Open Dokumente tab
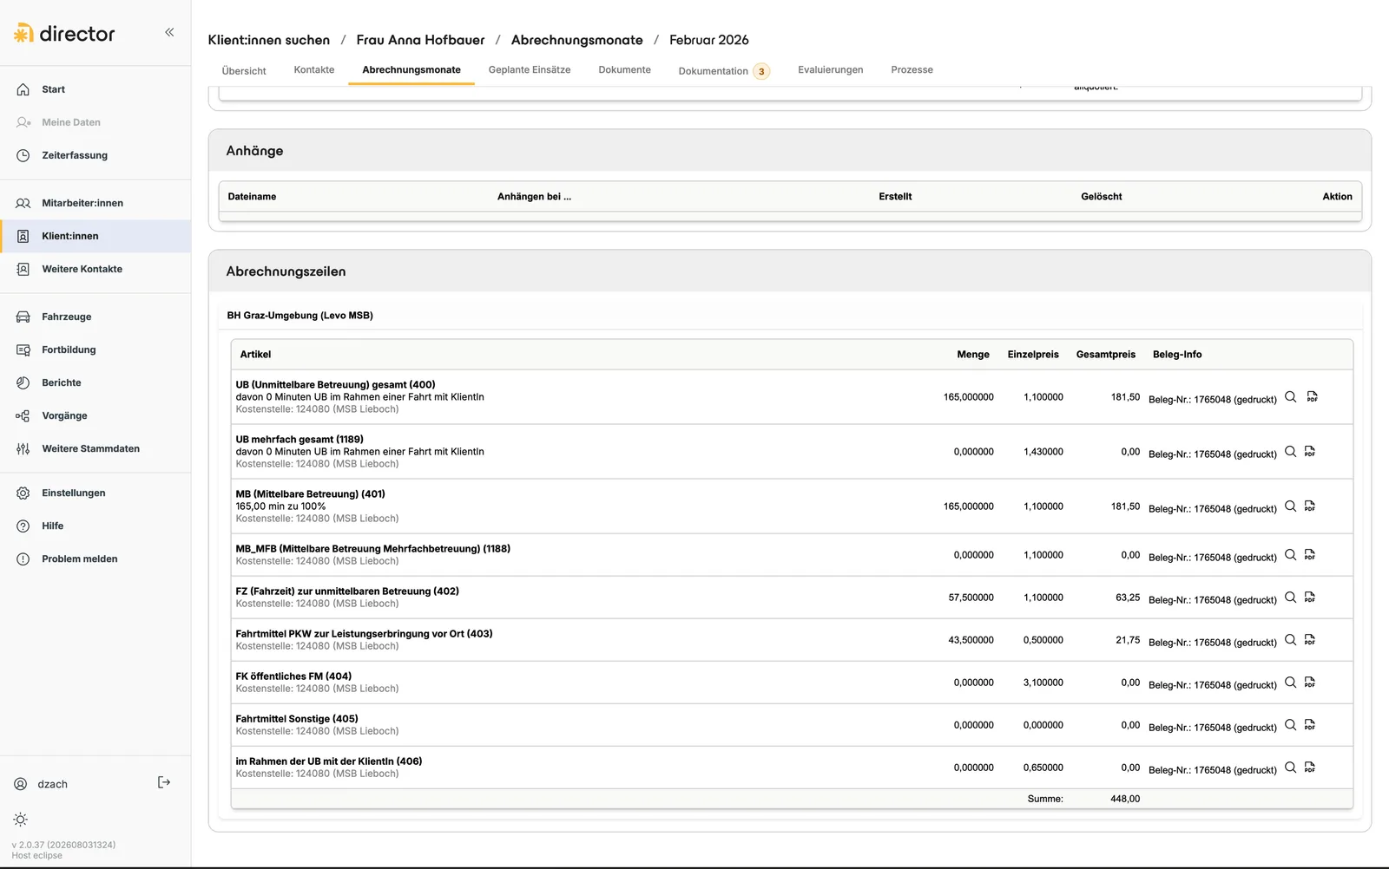 [624, 69]
